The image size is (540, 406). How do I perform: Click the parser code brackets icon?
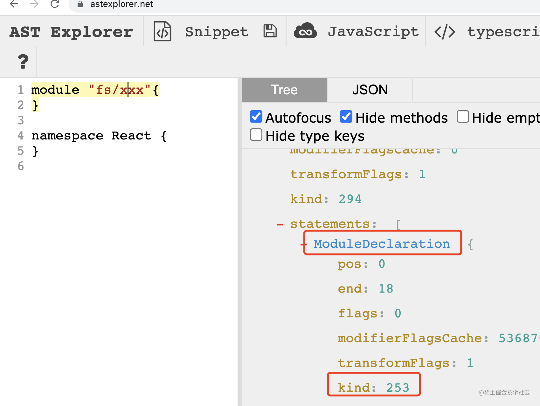445,32
